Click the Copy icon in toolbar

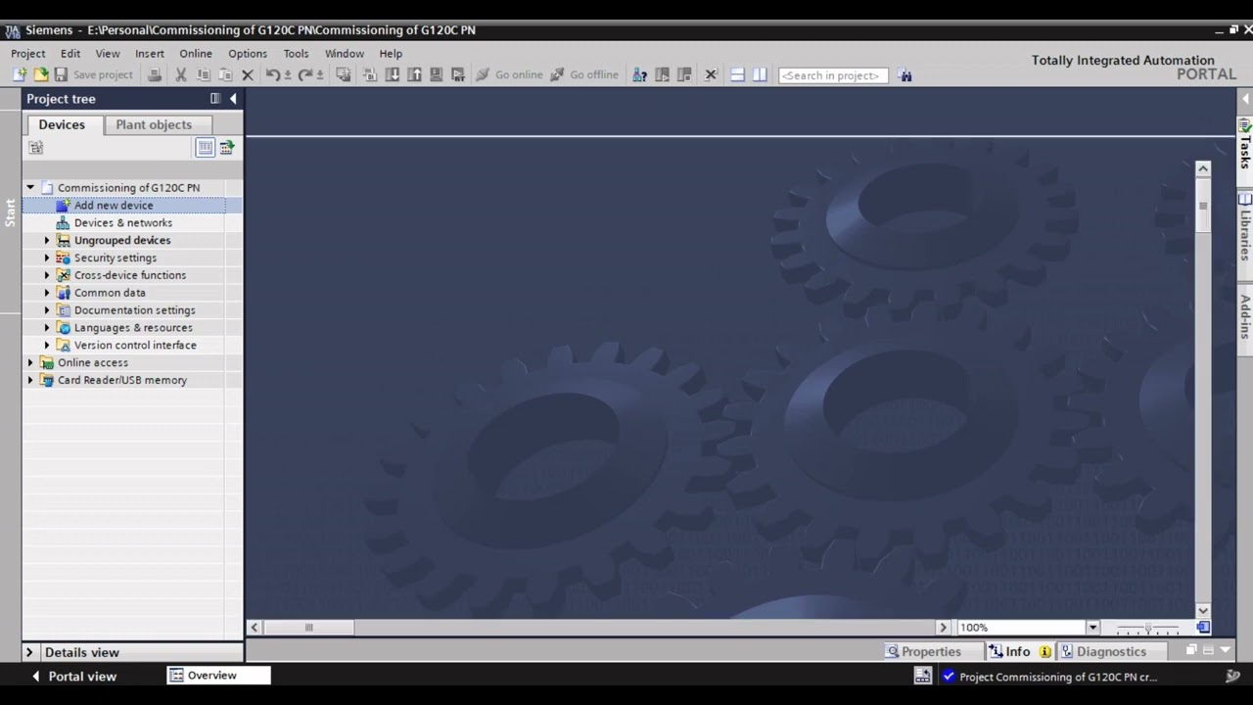pyautogui.click(x=204, y=74)
